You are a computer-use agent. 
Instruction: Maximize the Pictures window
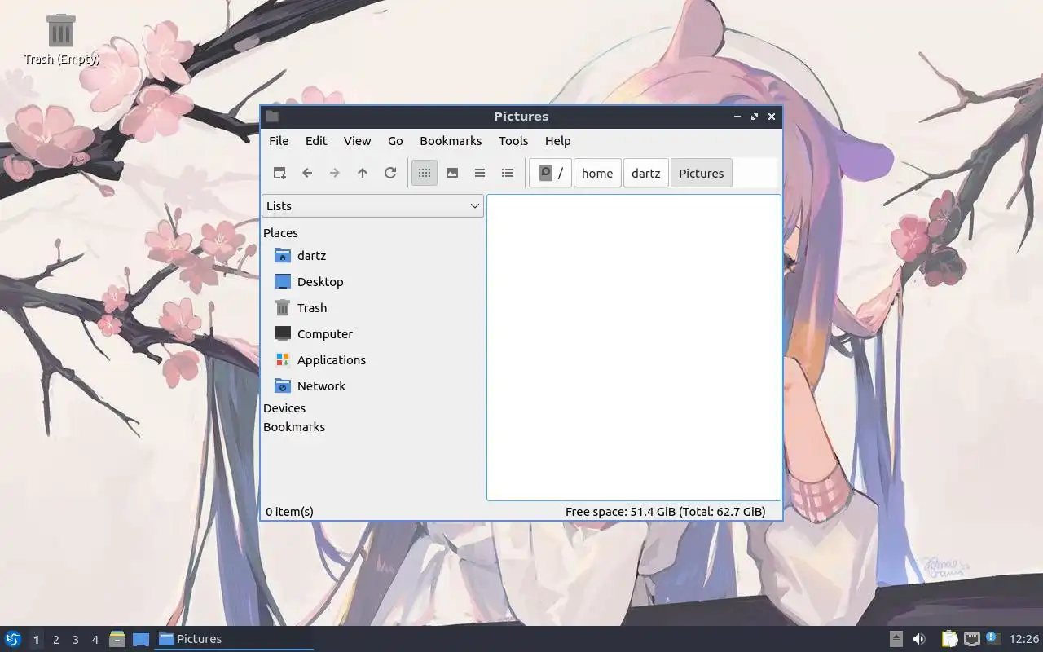[755, 117]
